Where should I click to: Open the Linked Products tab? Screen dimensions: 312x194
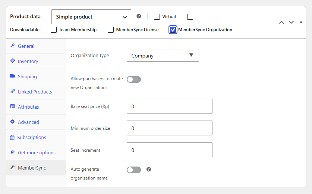(x=36, y=92)
